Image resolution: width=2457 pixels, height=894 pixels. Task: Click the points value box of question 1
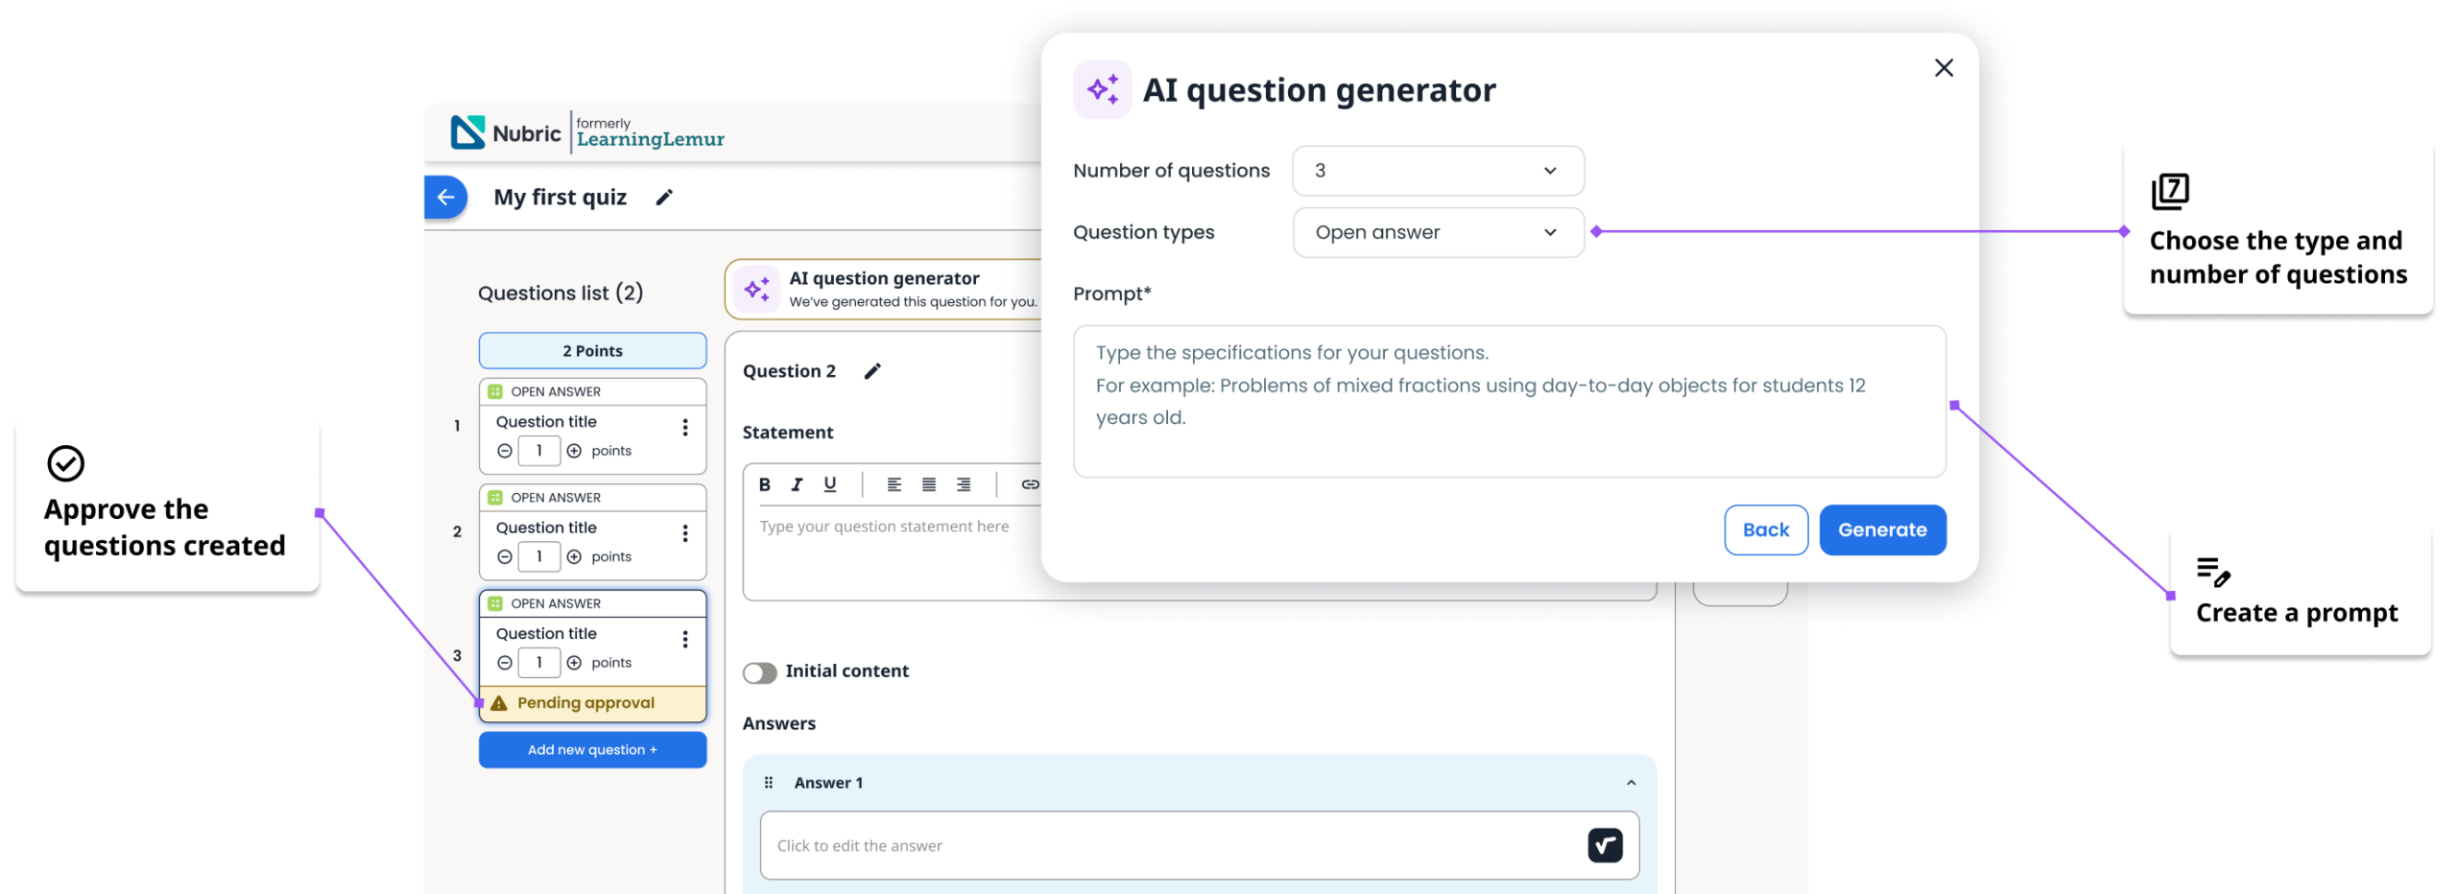[538, 450]
